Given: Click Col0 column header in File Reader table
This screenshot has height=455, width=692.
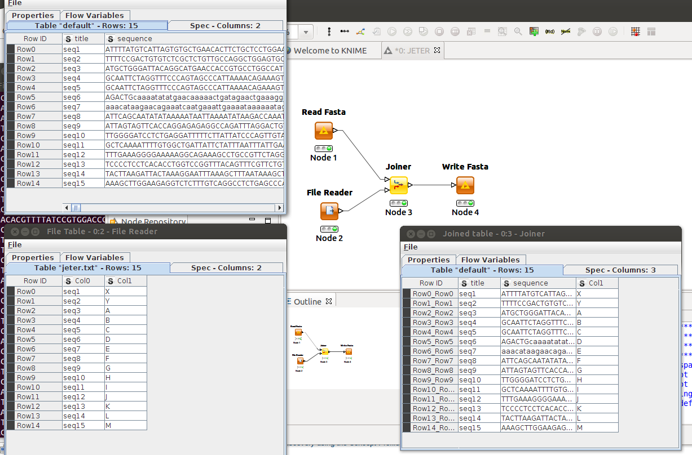Looking at the screenshot, I should click(x=83, y=281).
